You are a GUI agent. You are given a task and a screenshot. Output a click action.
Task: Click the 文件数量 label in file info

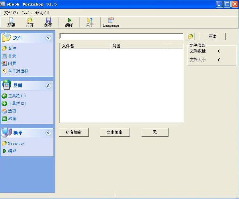[x=198, y=51]
